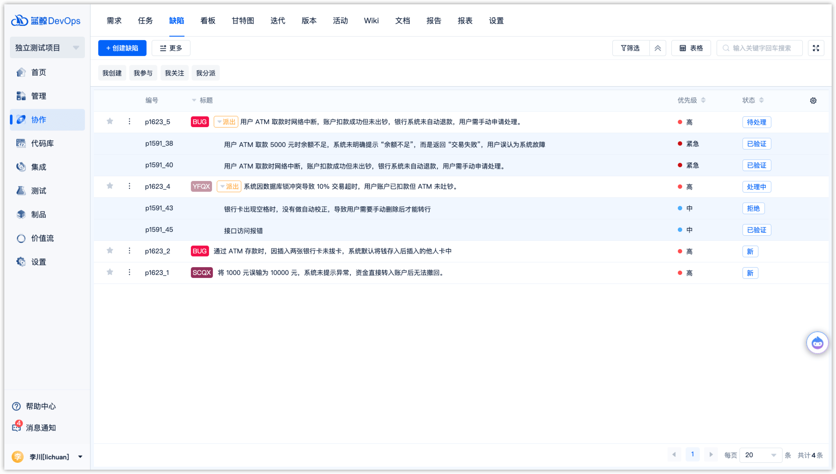Toggle favorite star on p1623_1
This screenshot has width=836, height=474.
tap(110, 272)
